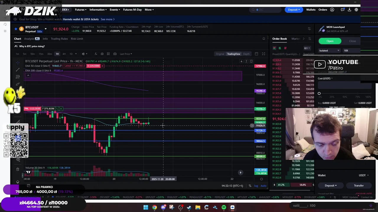Show only sell orders in order book
378x212 pixels.
tap(285, 48)
